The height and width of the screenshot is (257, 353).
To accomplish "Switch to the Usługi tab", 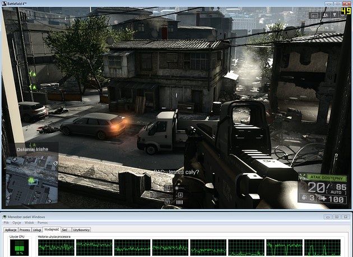I will [36, 230].
